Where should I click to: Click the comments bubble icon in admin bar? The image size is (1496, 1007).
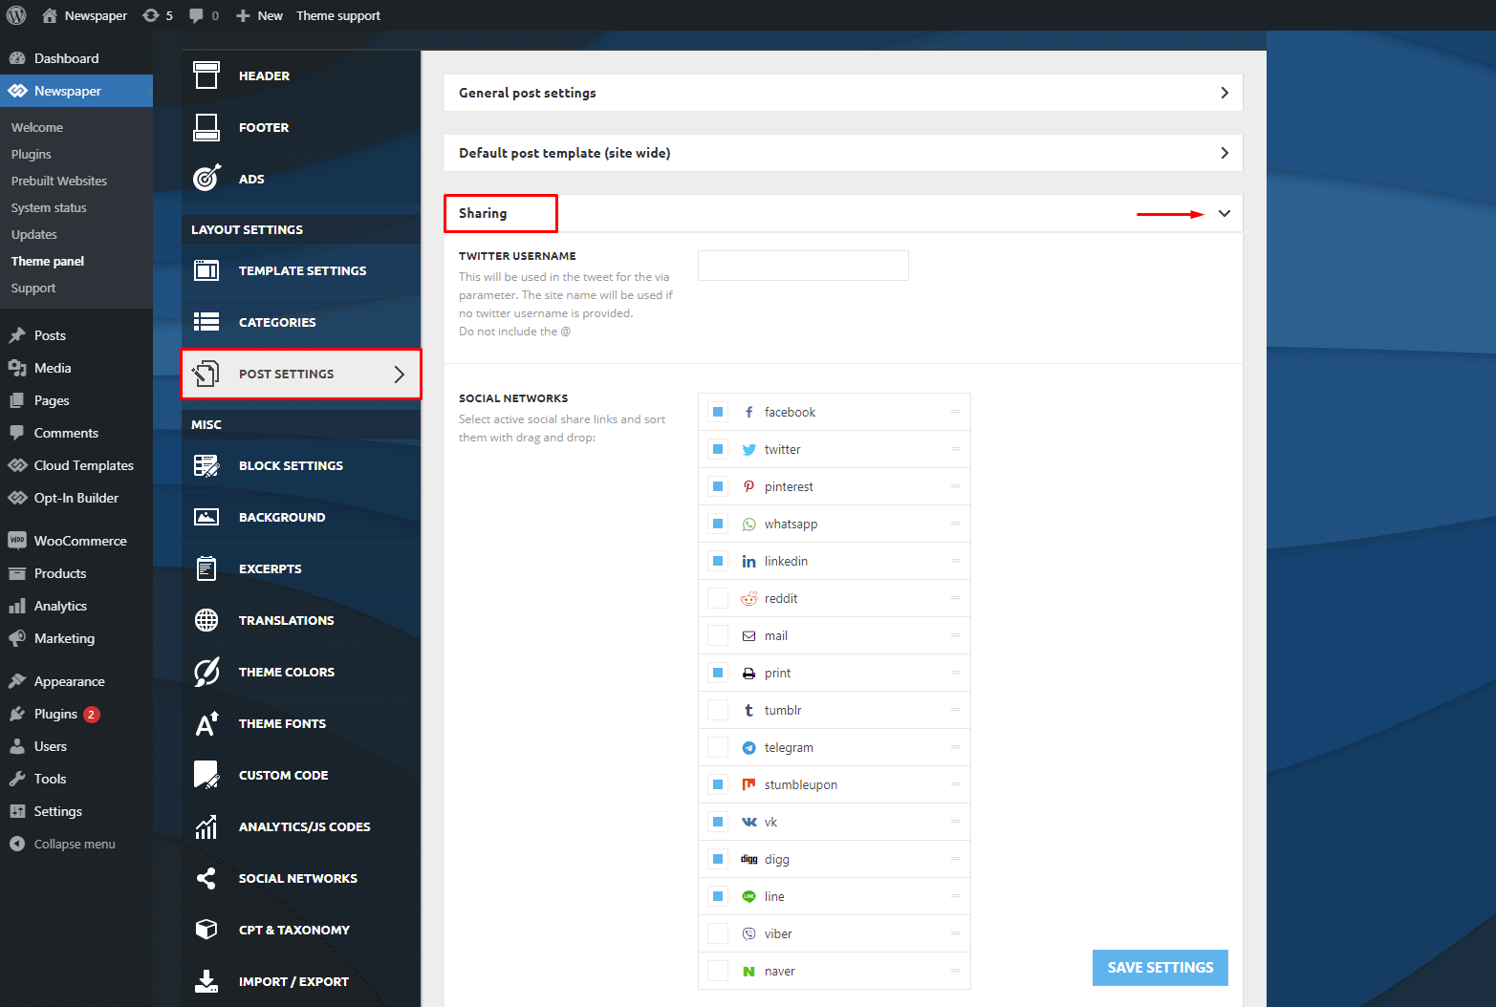click(x=196, y=15)
